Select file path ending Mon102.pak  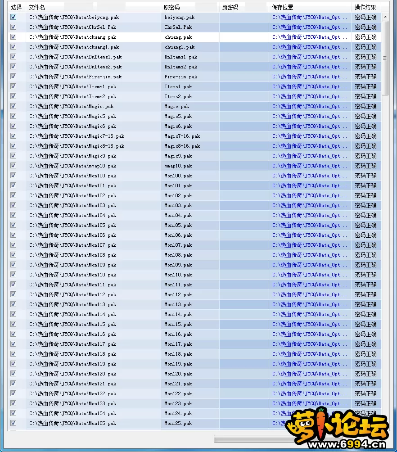point(72,195)
